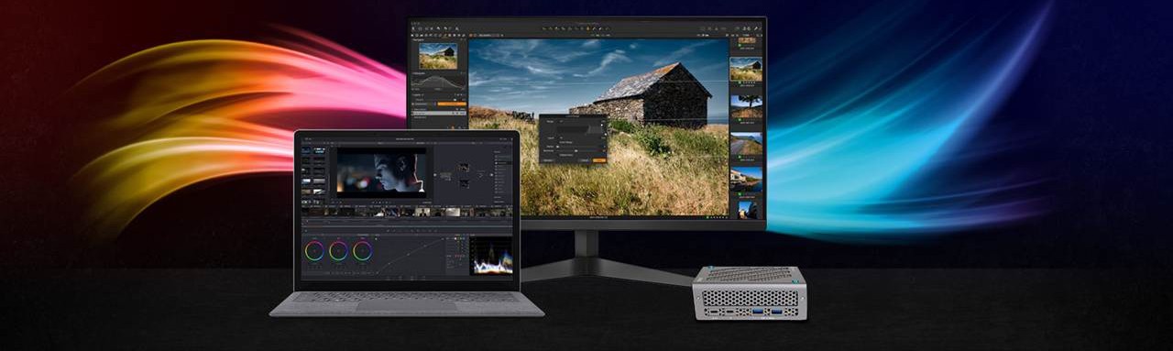Viewport: 1173px width, 351px height.
Task: Click the navigator preview thumbnail in photo editor
Action: [438, 56]
